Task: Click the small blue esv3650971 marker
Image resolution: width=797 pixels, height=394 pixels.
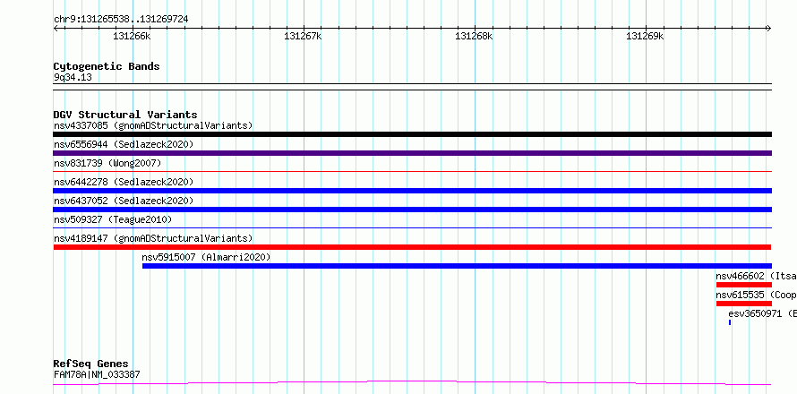Action: (730, 322)
